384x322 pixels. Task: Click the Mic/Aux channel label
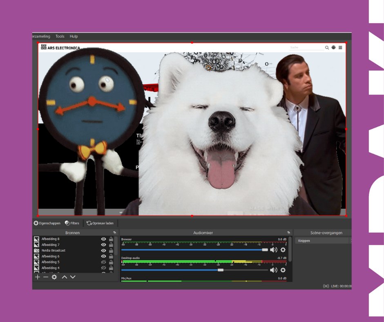tap(126, 278)
